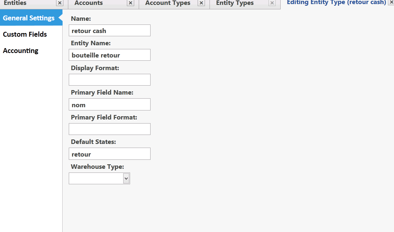This screenshot has height=232, width=394.
Task: Open Custom Fields section
Action: (25, 34)
